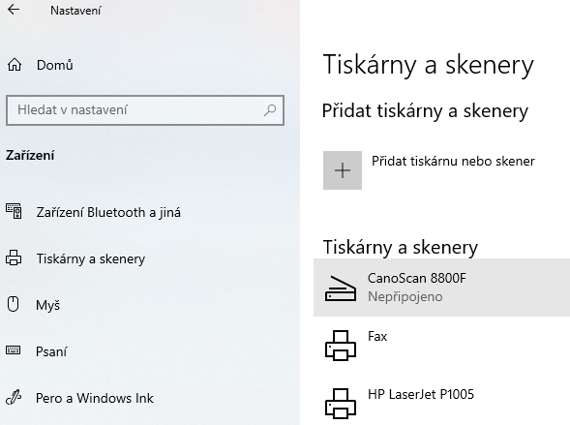Open the Psaní settings page

(x=51, y=351)
